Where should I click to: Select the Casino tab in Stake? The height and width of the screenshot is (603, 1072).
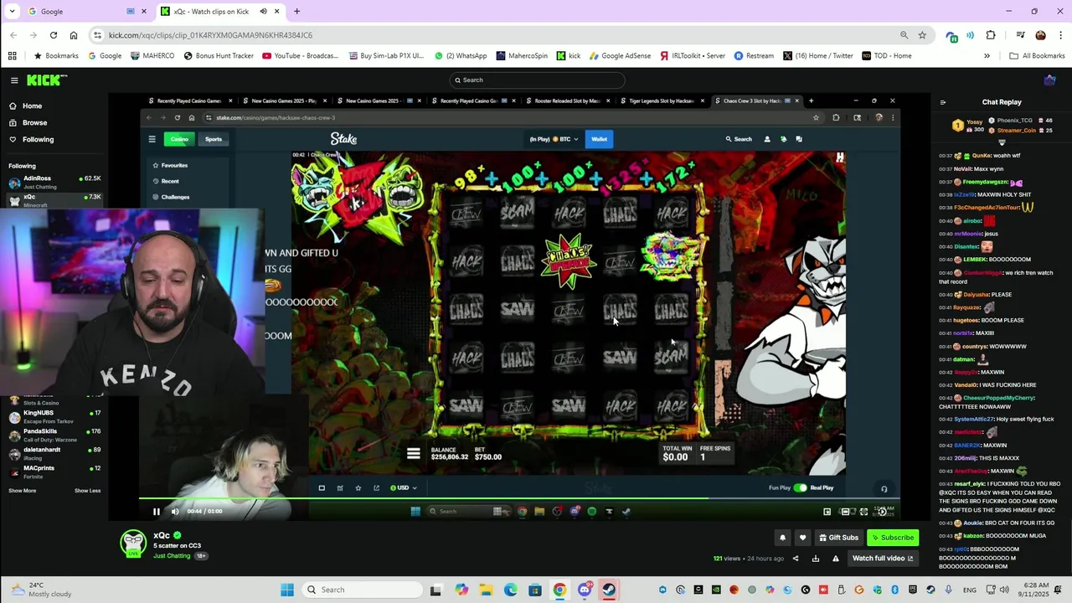[x=179, y=139]
